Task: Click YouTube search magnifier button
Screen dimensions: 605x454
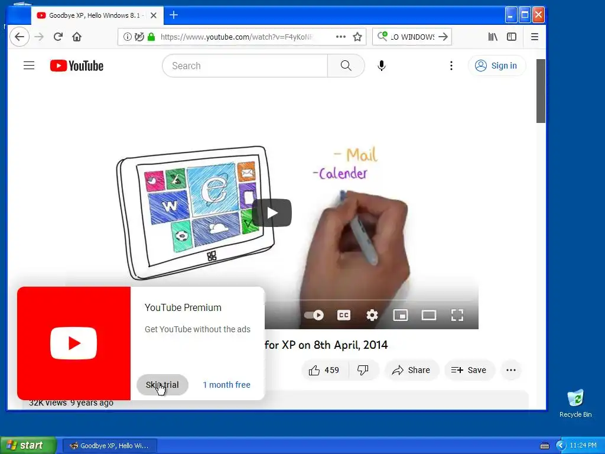Action: click(x=346, y=66)
